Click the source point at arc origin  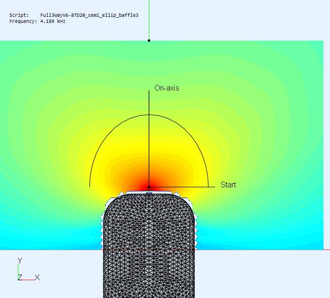pos(149,187)
